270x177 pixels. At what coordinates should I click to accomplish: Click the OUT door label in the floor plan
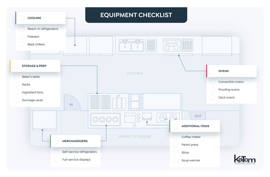198,116
